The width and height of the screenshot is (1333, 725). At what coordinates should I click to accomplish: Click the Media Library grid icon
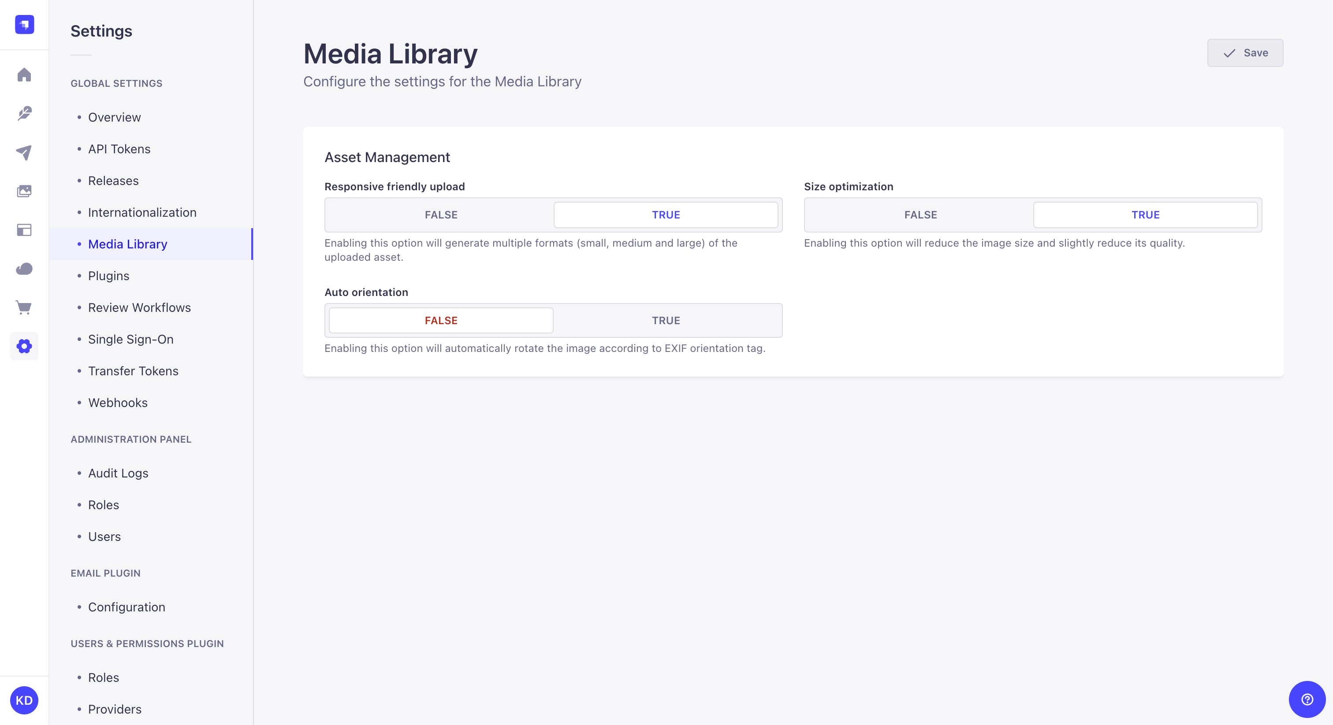point(24,190)
